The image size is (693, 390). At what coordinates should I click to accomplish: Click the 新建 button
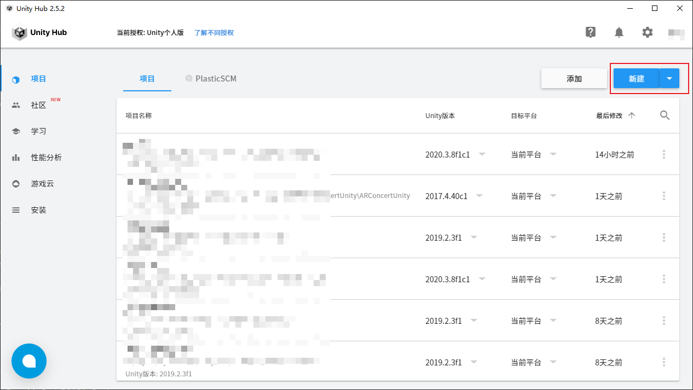tap(636, 79)
